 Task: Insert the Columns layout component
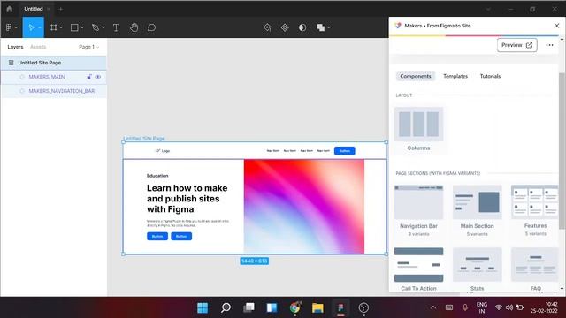[418, 130]
